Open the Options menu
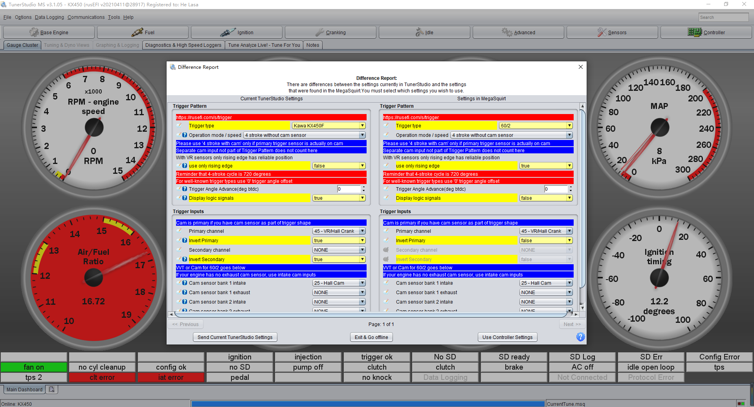This screenshot has height=407, width=754. click(x=23, y=17)
